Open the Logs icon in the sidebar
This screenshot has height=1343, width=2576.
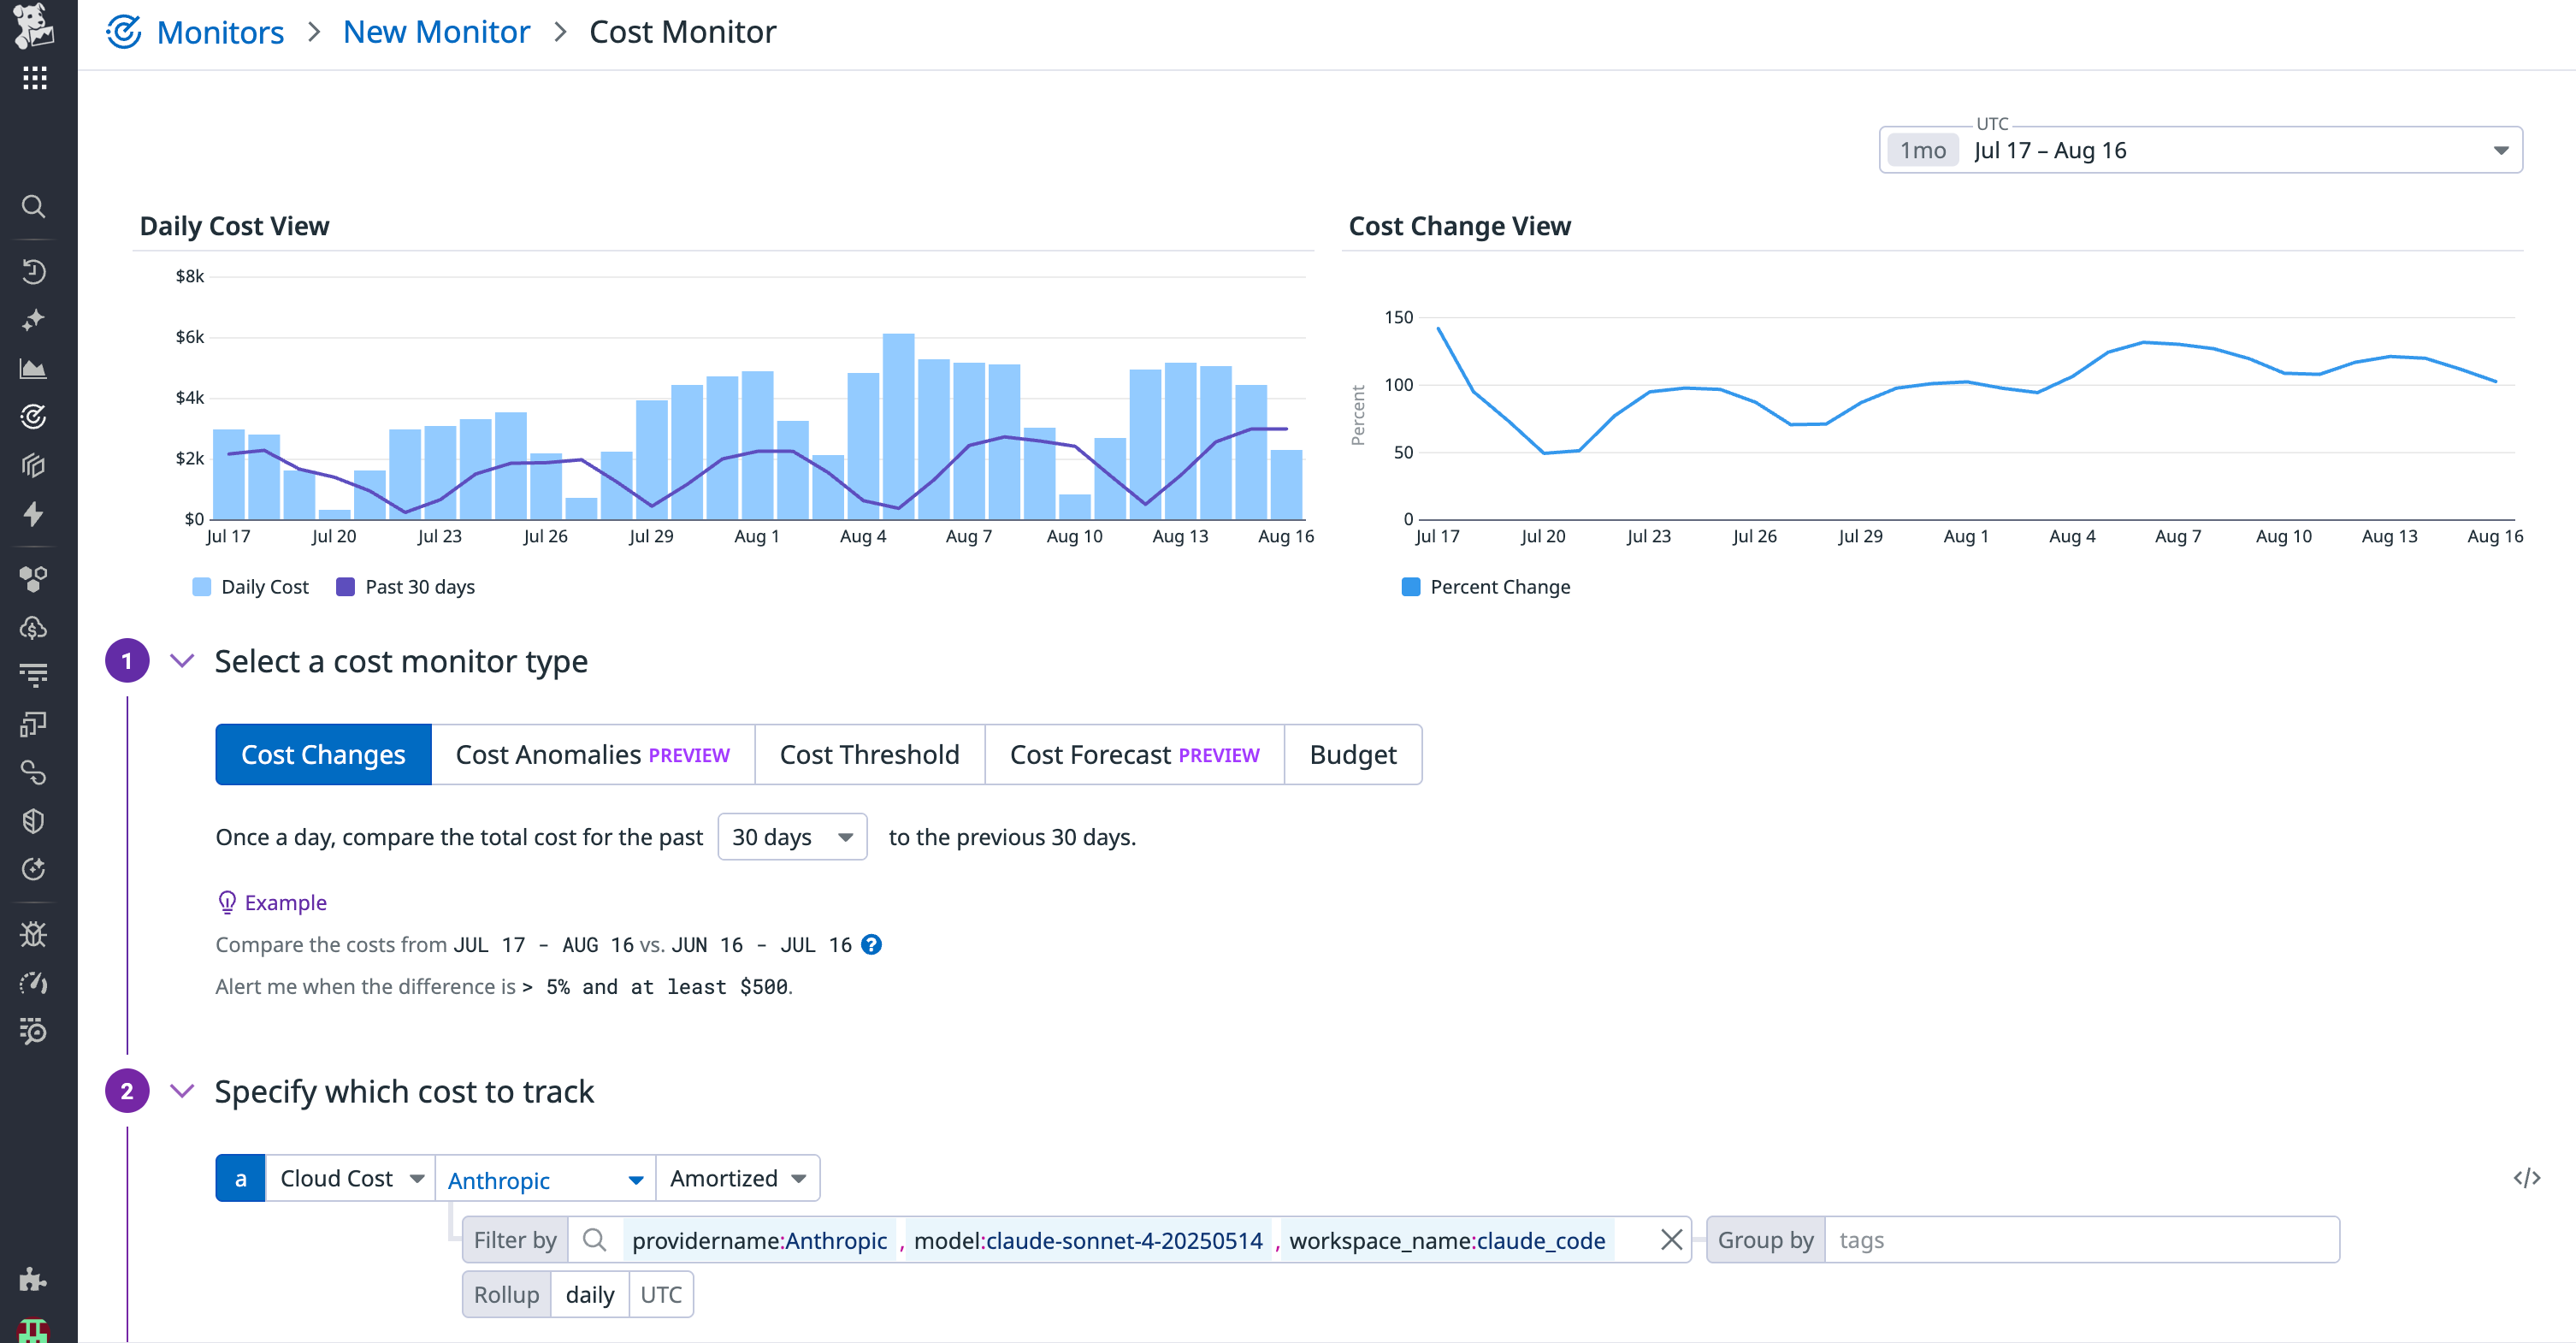(x=34, y=674)
